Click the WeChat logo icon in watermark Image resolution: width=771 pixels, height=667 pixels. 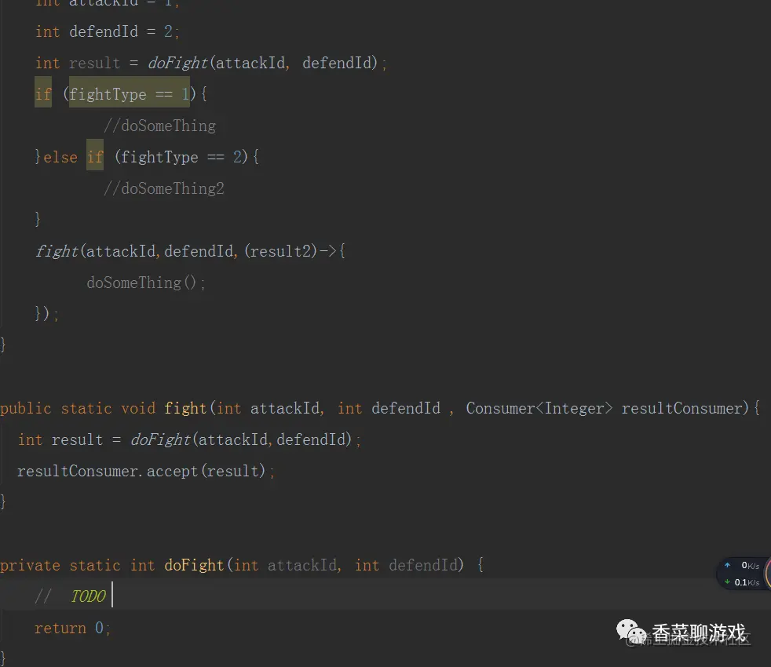(x=631, y=631)
